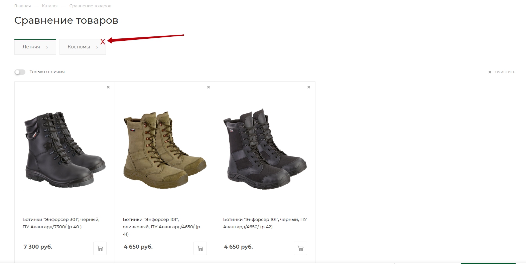Open product title Энфорсер 101 оливковый
Screen dimensions: 526x264
(x=161, y=227)
